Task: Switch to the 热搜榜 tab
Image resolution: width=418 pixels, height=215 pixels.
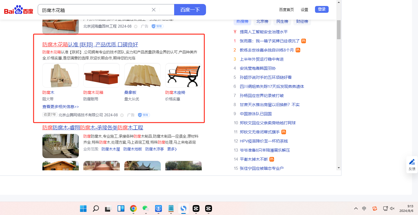Action: (x=242, y=21)
